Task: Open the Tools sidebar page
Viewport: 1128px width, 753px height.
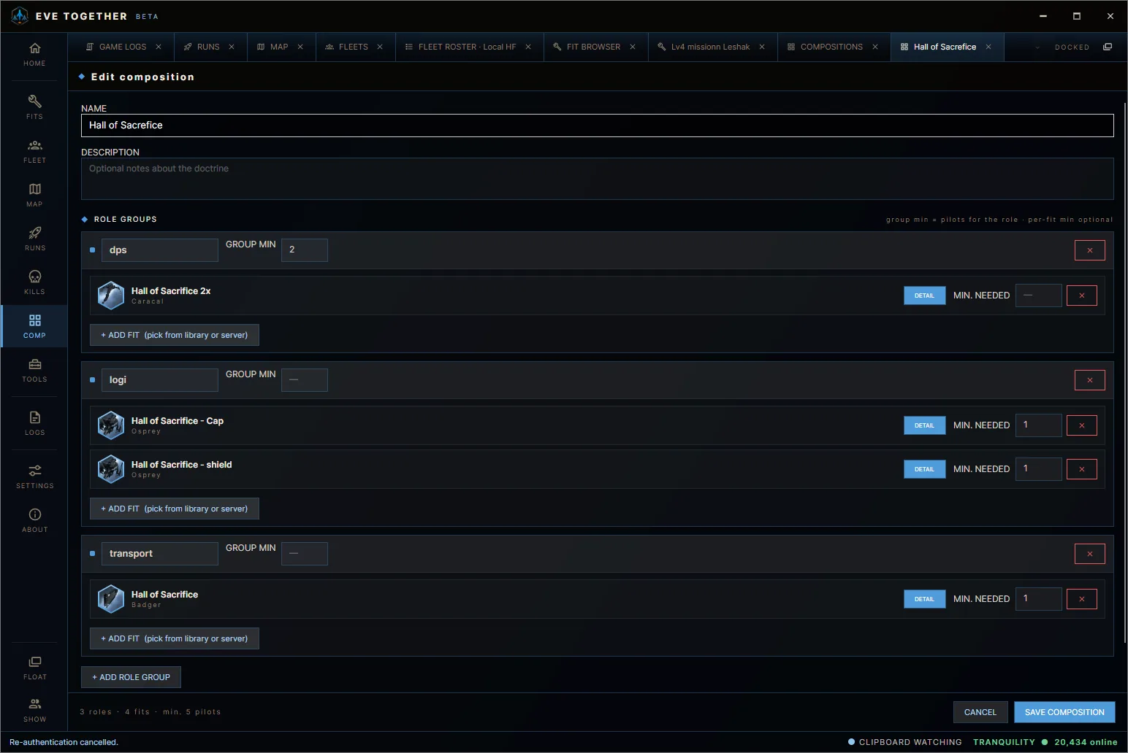Action: point(34,370)
